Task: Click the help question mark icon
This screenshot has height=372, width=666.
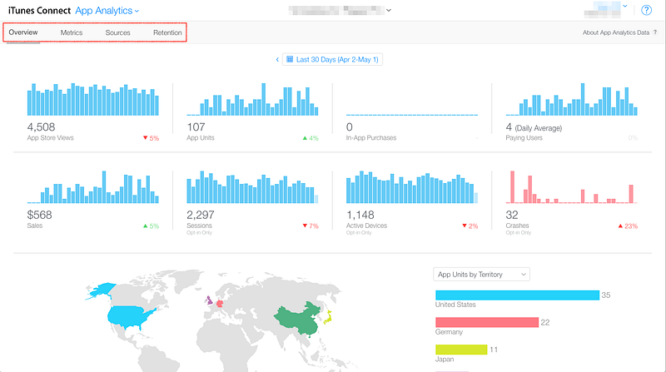Action: coord(646,10)
